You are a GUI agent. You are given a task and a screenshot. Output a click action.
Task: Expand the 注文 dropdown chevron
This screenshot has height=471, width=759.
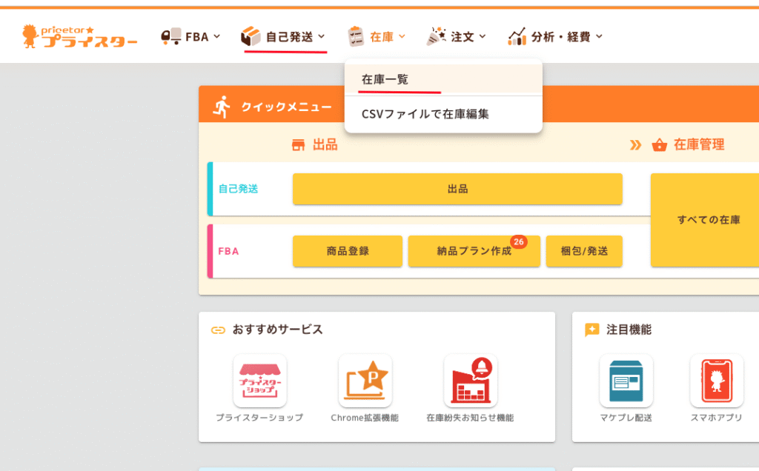pos(483,36)
